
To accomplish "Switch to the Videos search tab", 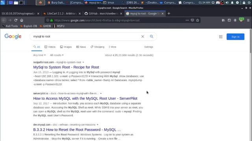I will click(x=50, y=47).
